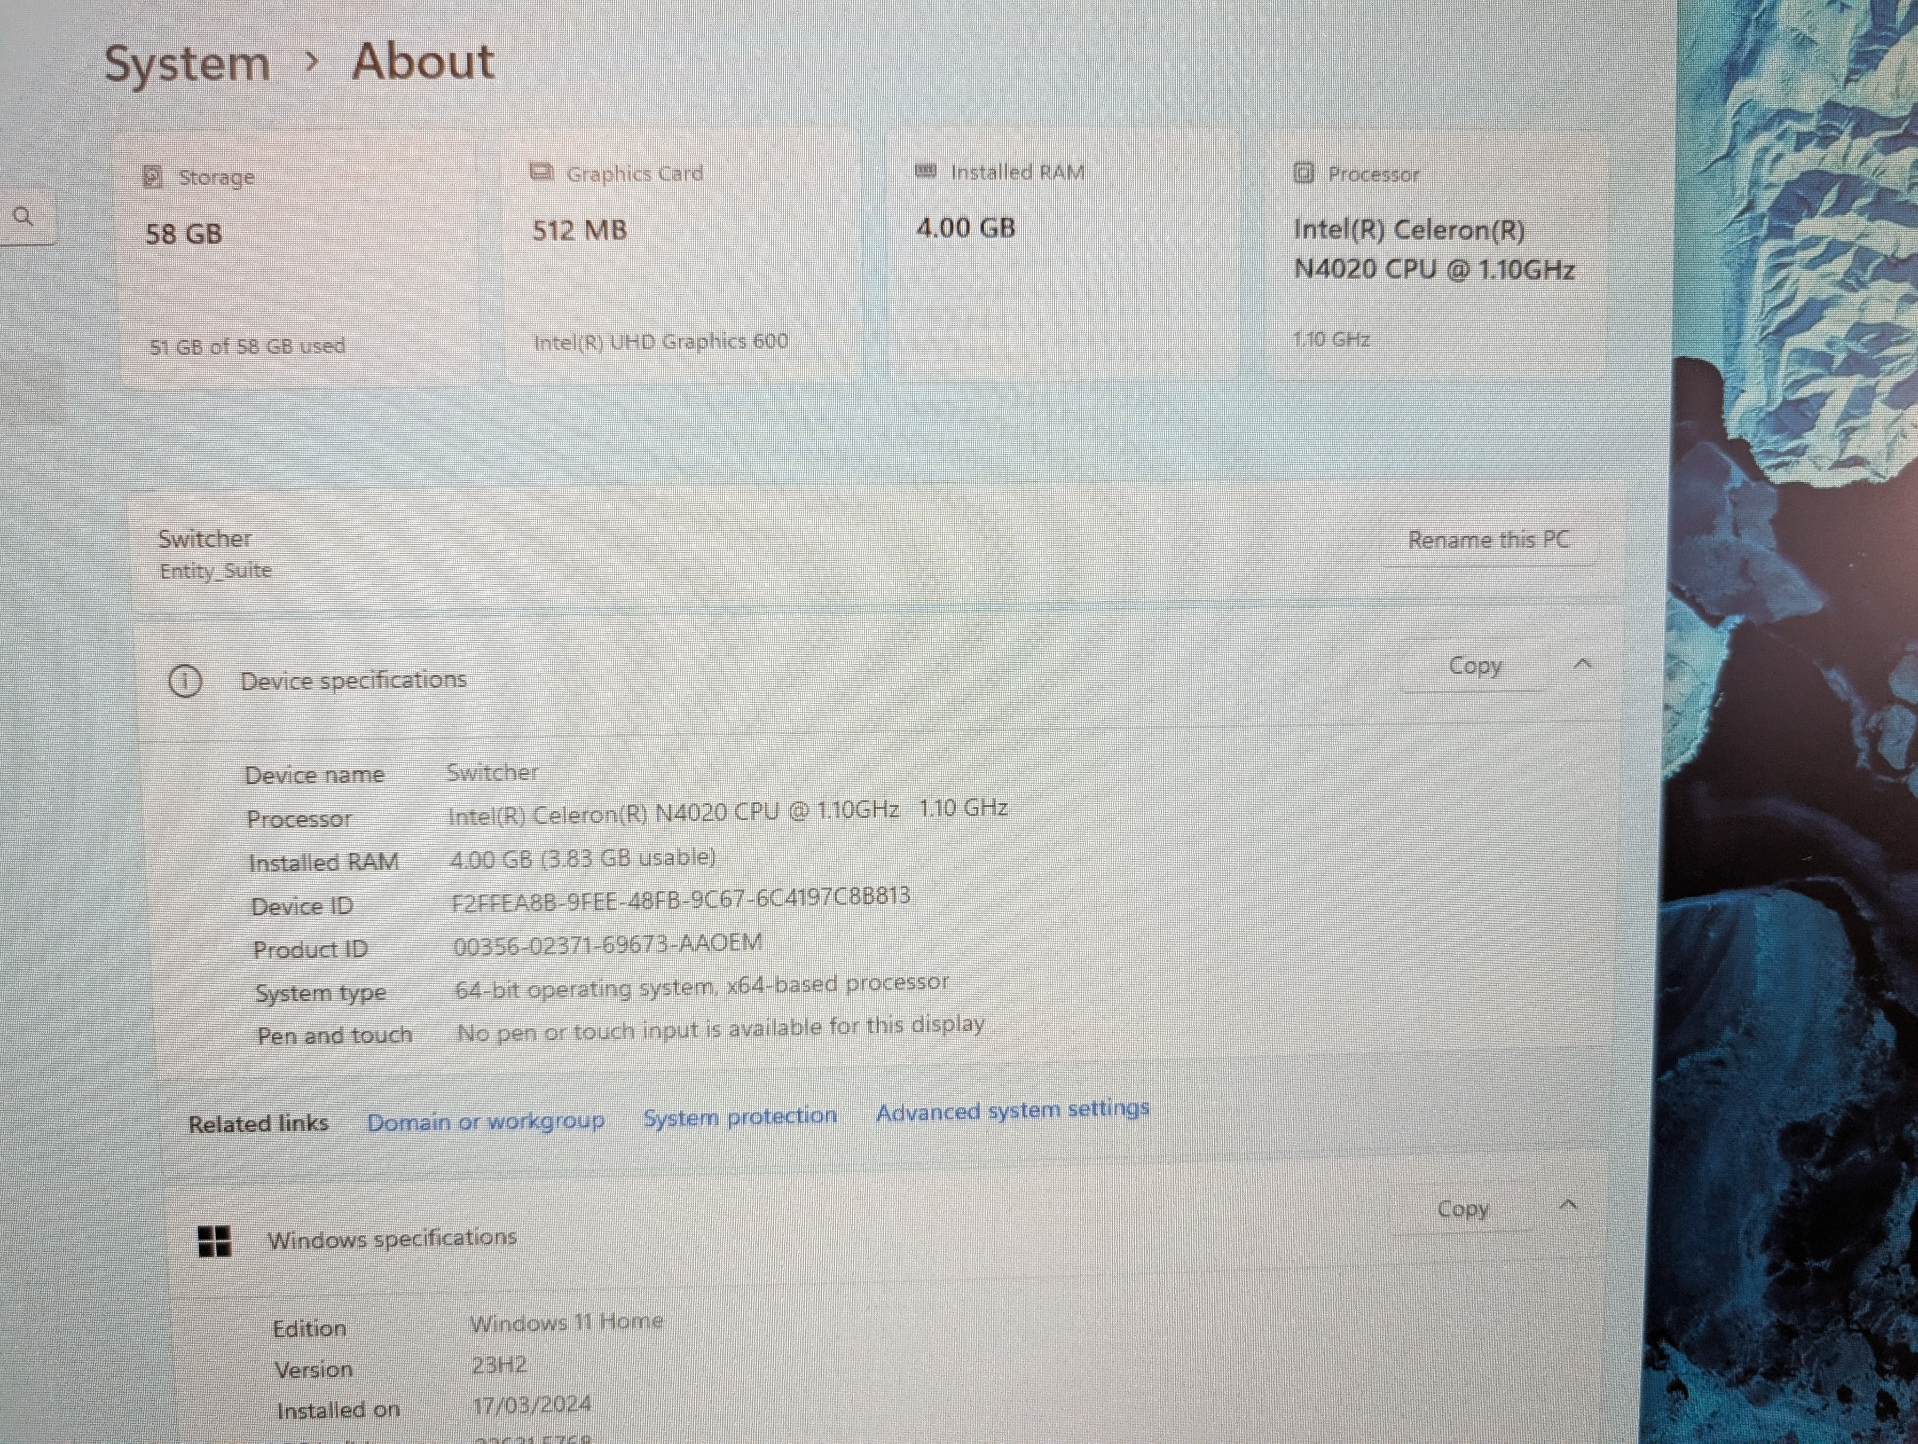Select the Device ID value F2FFEA8B-9FEE
Image resolution: width=1918 pixels, height=1444 pixels.
tap(681, 899)
